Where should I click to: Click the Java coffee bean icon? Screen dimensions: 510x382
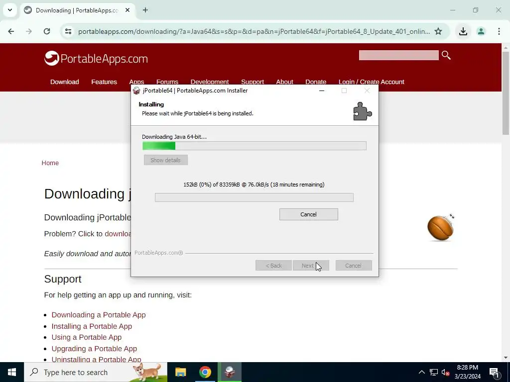[441, 227]
